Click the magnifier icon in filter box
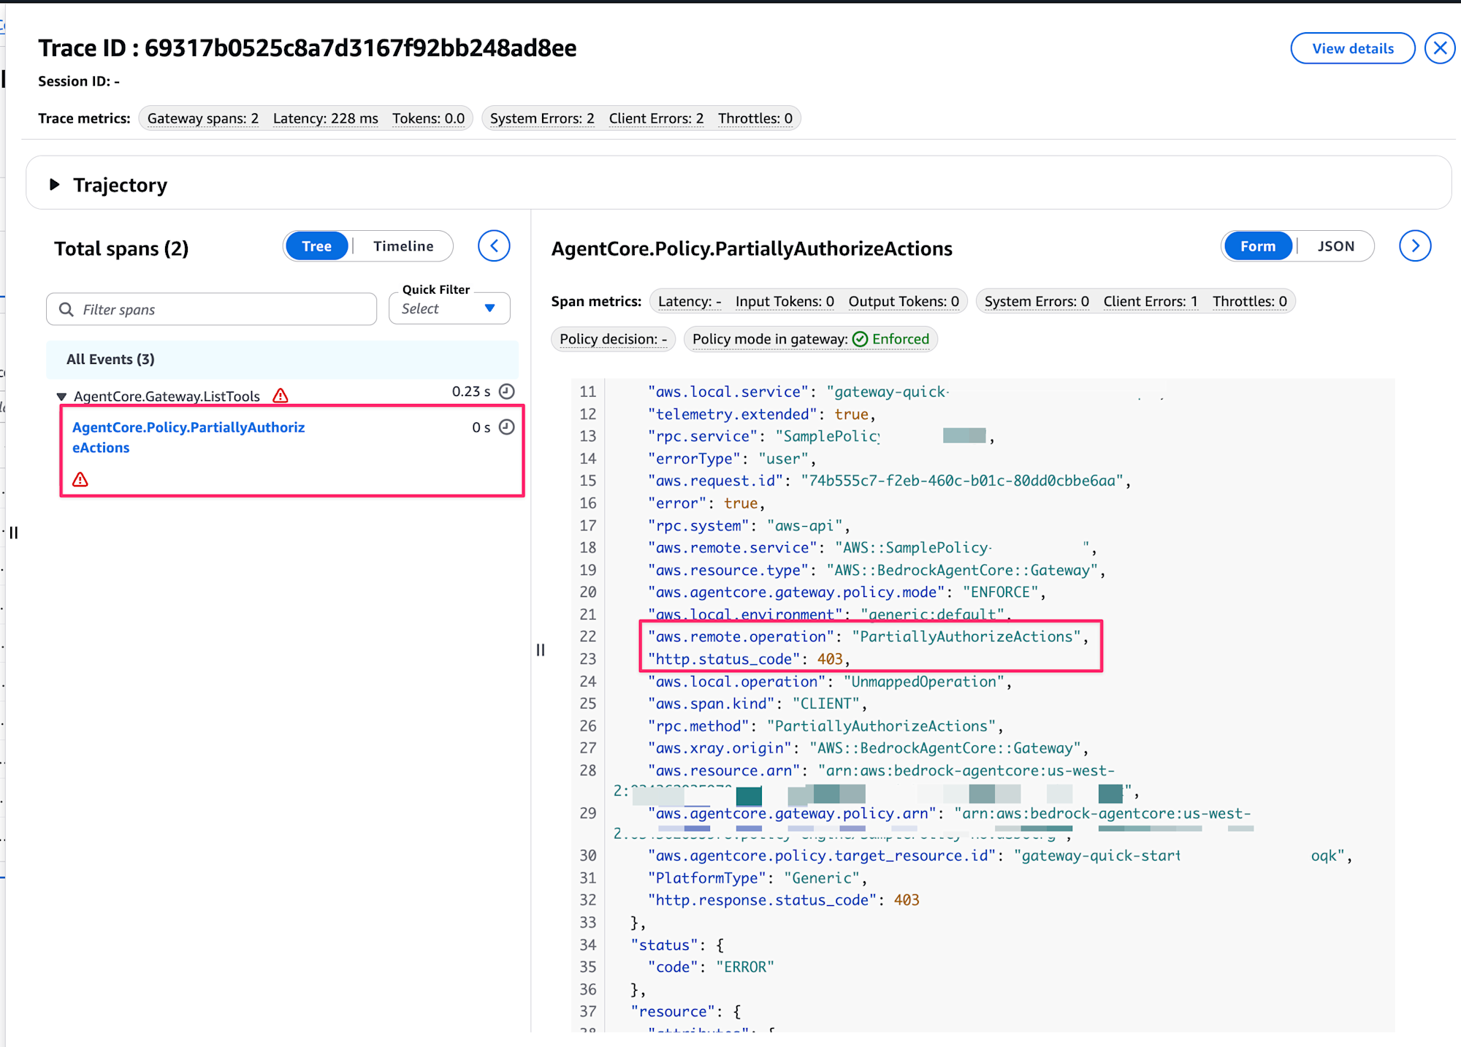This screenshot has height=1047, width=1461. [x=66, y=310]
